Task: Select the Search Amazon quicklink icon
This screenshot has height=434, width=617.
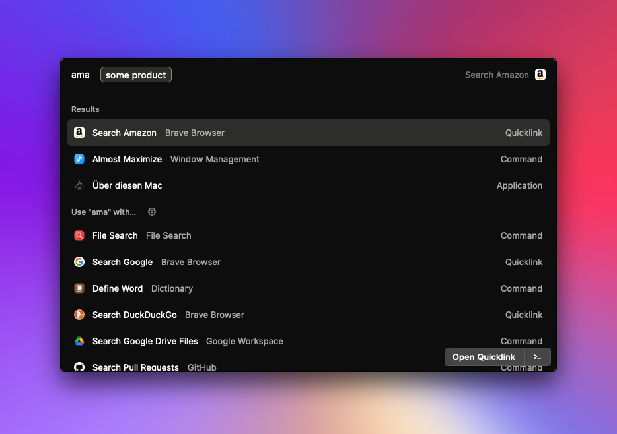Action: pos(79,133)
